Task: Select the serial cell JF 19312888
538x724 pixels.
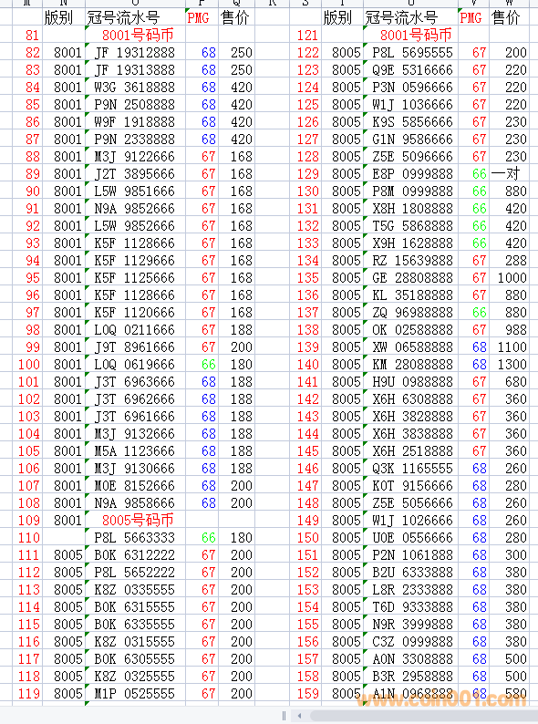Action: pyautogui.click(x=136, y=53)
